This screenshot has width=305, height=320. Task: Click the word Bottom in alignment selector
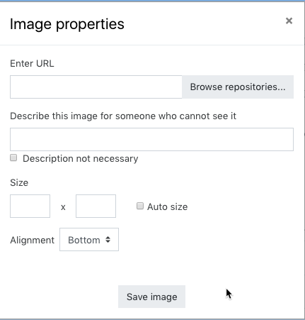point(84,241)
